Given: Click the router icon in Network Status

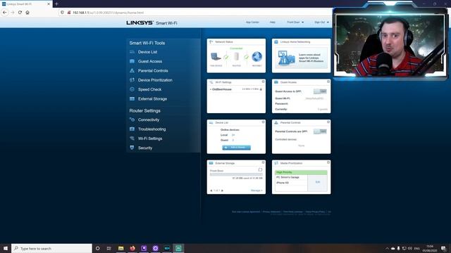Looking at the screenshot, I should tap(236, 57).
